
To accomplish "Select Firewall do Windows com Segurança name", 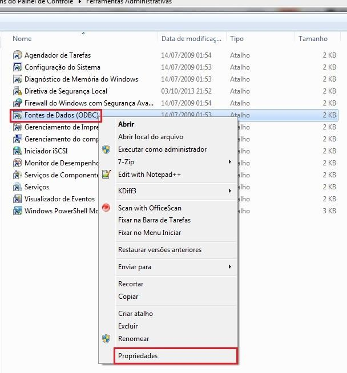I will [x=89, y=103].
